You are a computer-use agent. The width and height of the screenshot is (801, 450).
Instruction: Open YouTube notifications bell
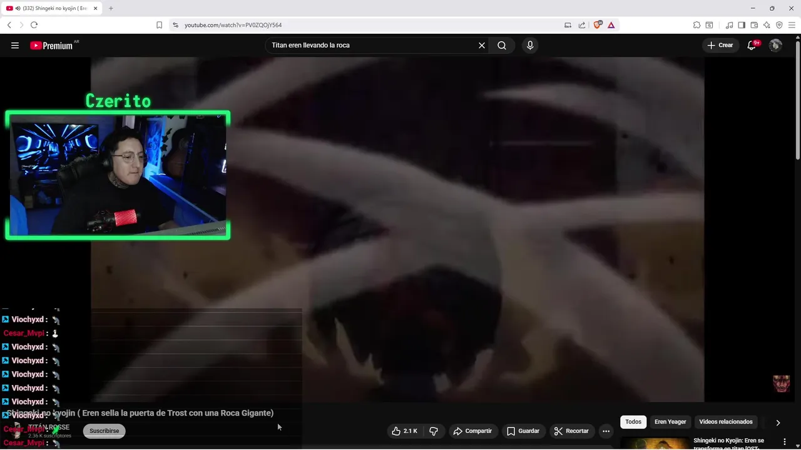[752, 45]
